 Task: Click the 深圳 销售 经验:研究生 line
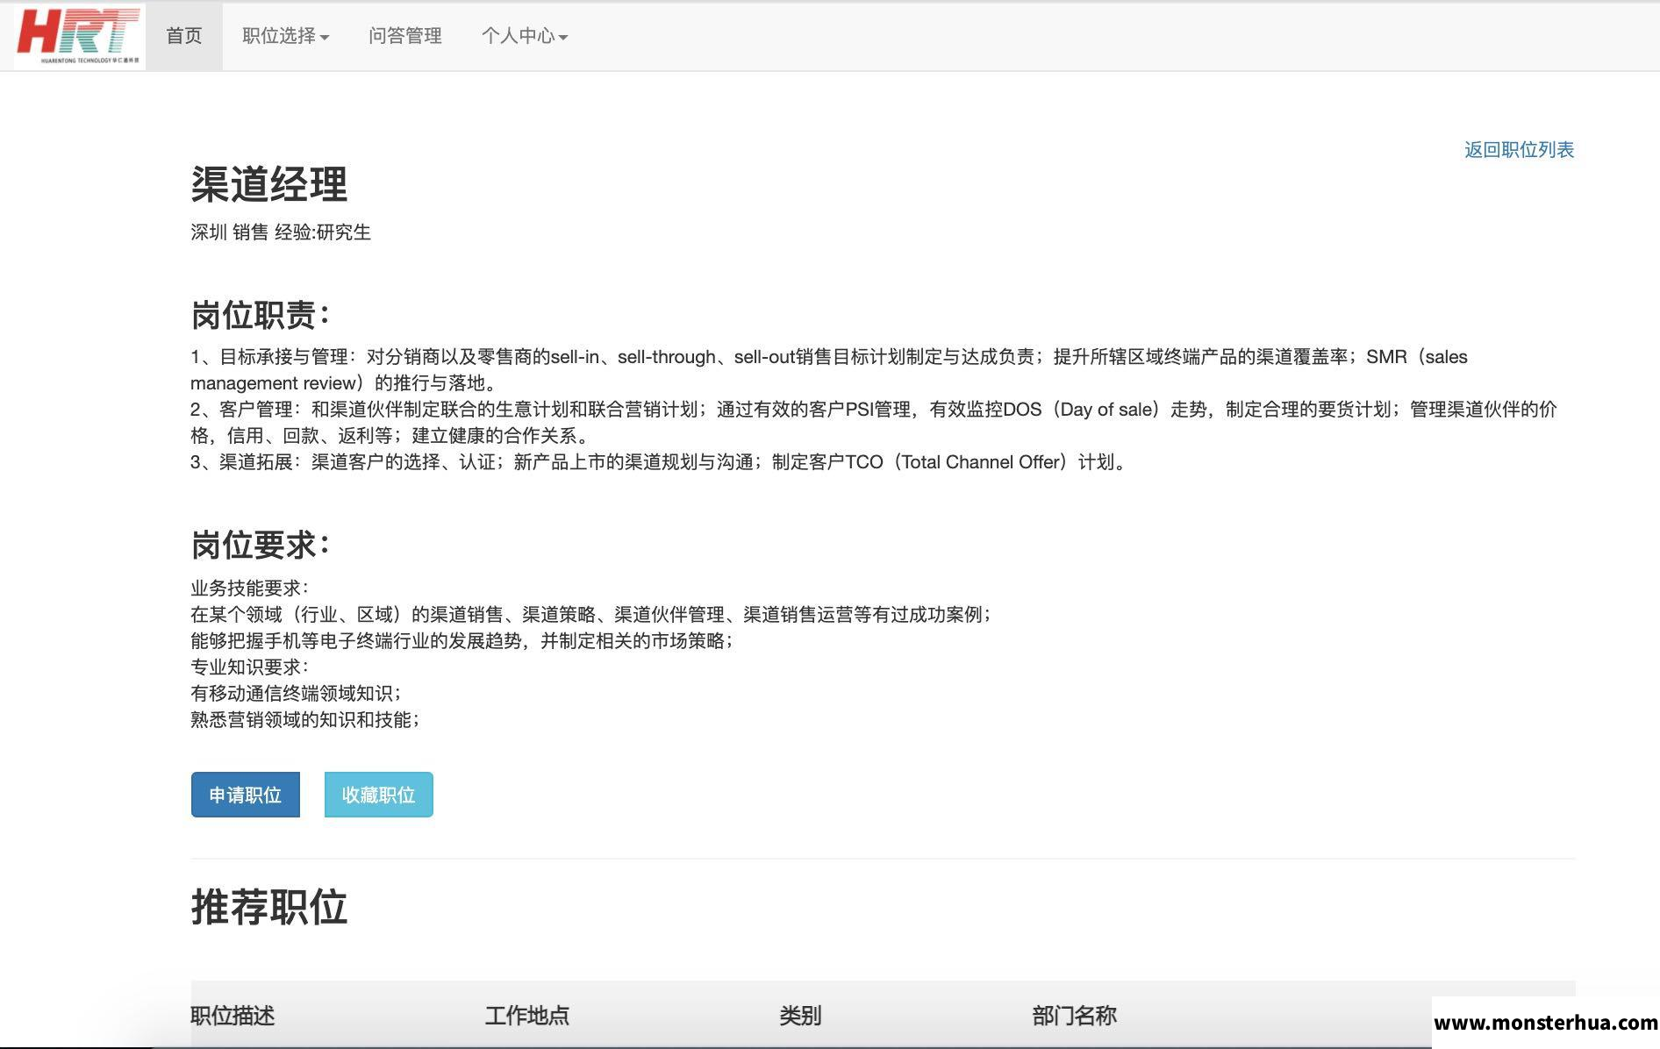coord(281,232)
